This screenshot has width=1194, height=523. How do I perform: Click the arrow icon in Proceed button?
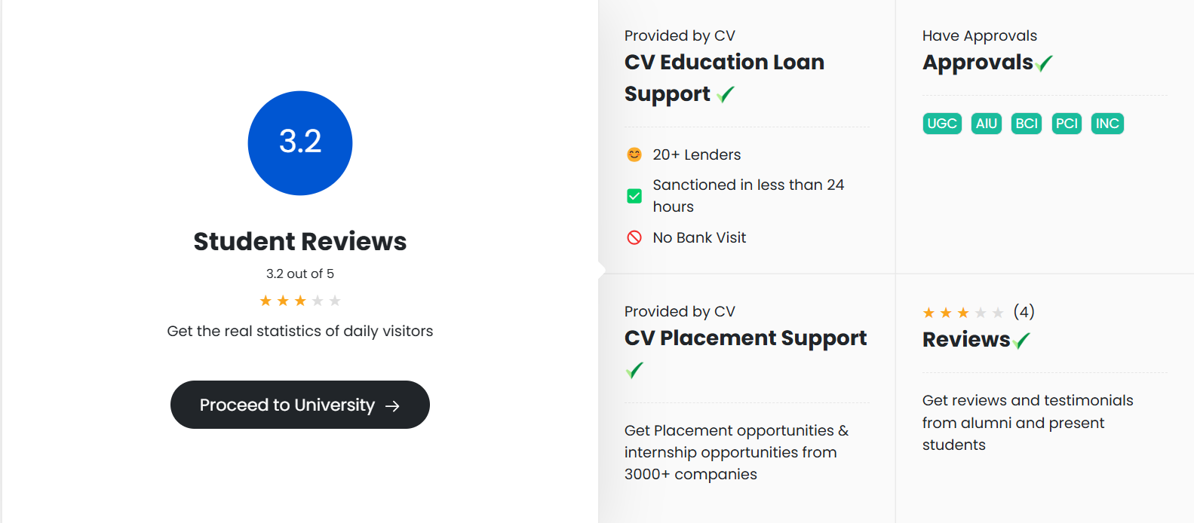tap(392, 406)
